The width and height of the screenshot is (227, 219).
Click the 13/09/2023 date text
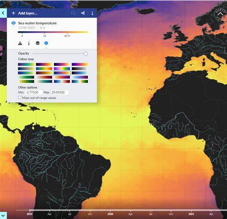click(26, 28)
